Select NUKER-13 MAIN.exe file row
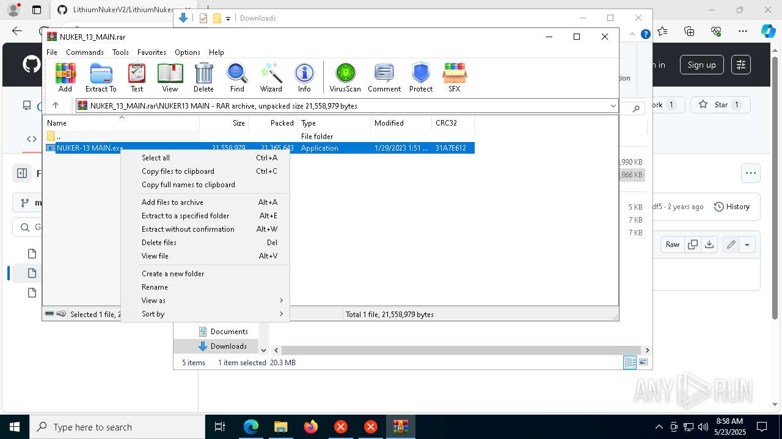Viewport: 782px width, 439px height. click(x=260, y=148)
